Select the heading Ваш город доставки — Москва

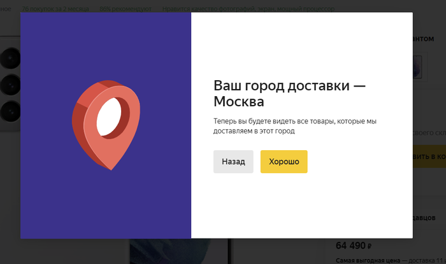tap(289, 93)
